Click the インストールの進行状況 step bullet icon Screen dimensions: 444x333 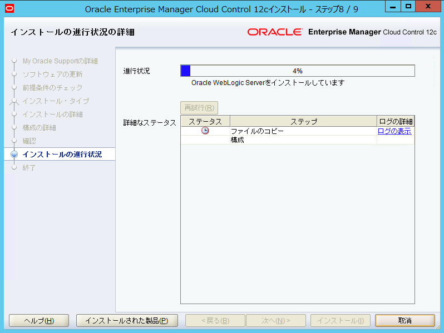pyautogui.click(x=14, y=155)
